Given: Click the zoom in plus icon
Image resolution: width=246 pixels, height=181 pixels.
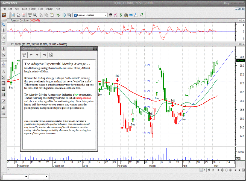Looking at the screenshot, I should (x=230, y=170).
